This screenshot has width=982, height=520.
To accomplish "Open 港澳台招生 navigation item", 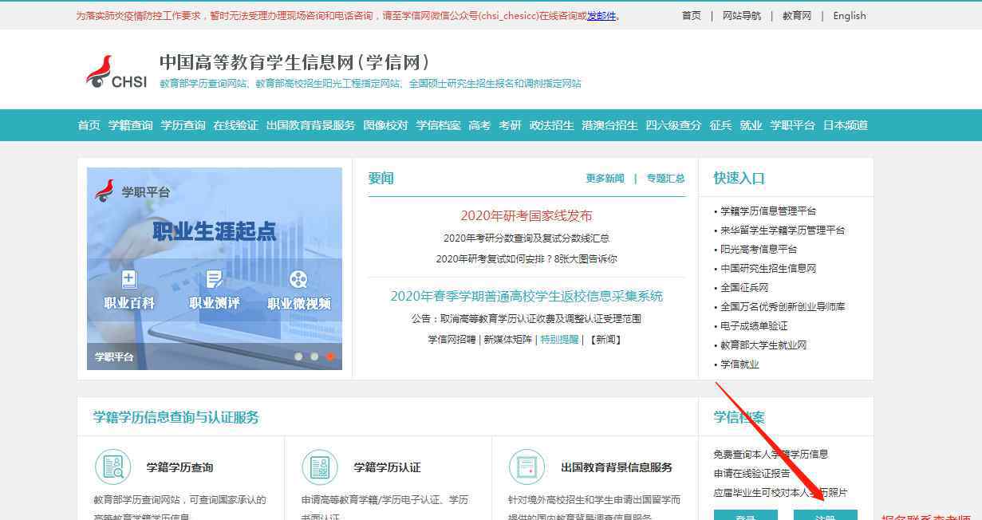I will 610,125.
